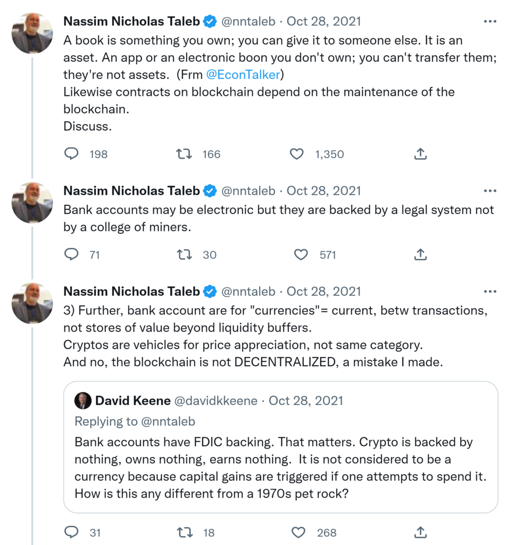Like the tweet with 571 likes

(x=301, y=254)
